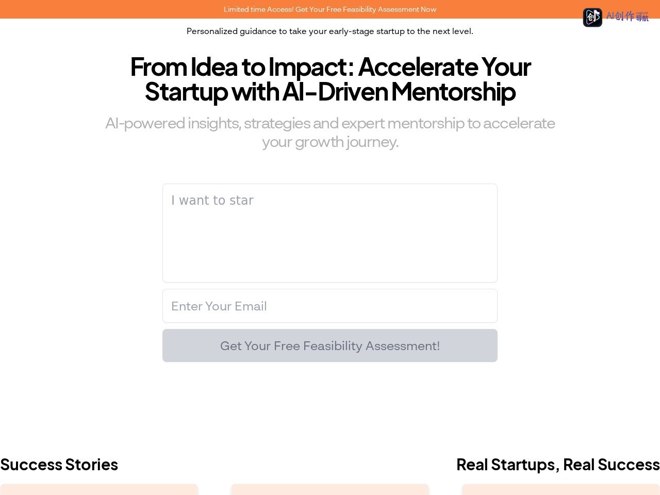Open the middle success story card
Screen dimensions: 660x495
click(330, 489)
